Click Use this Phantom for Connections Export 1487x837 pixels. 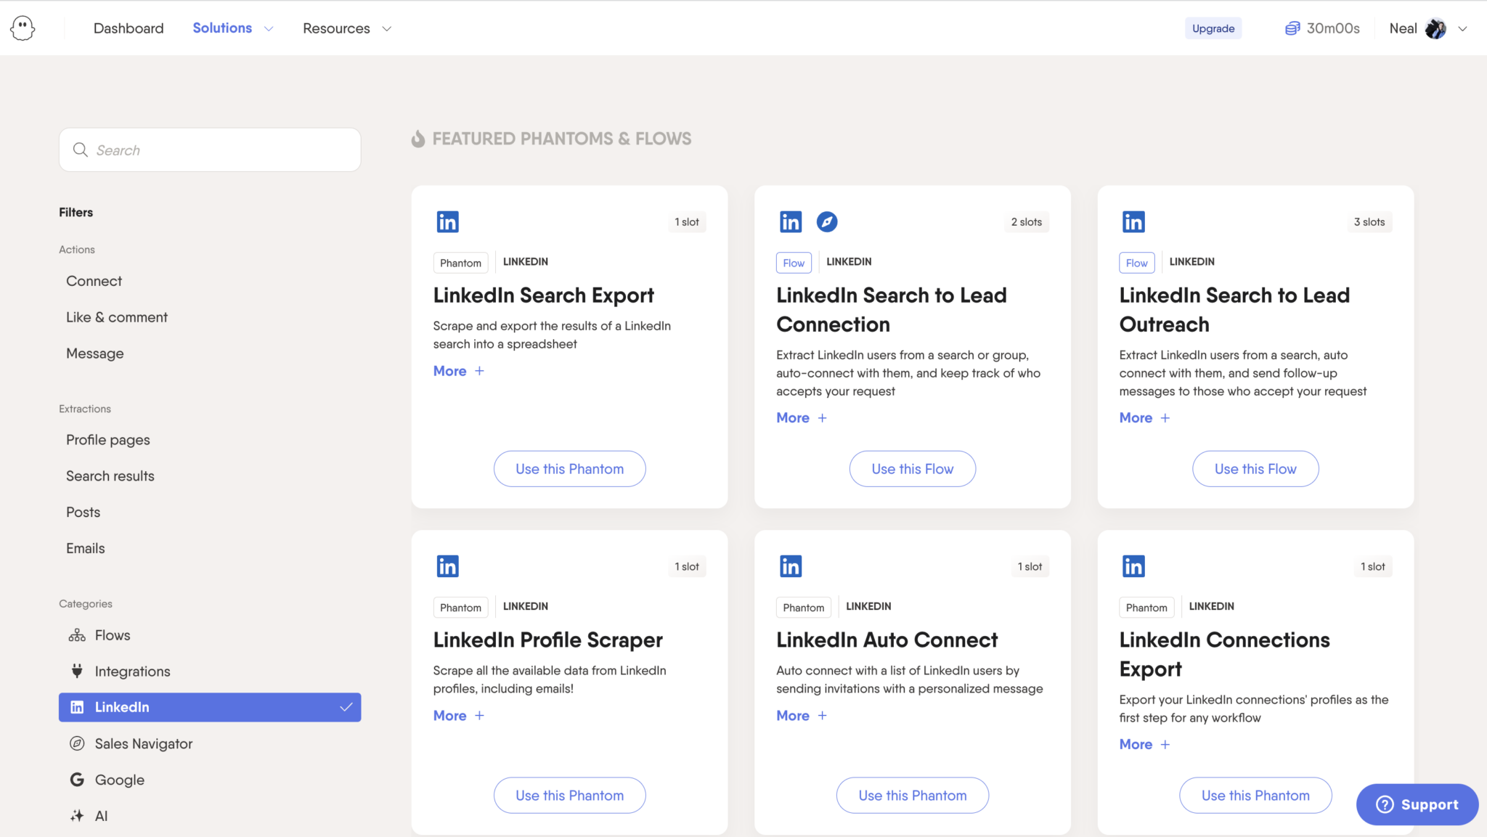pyautogui.click(x=1255, y=796)
